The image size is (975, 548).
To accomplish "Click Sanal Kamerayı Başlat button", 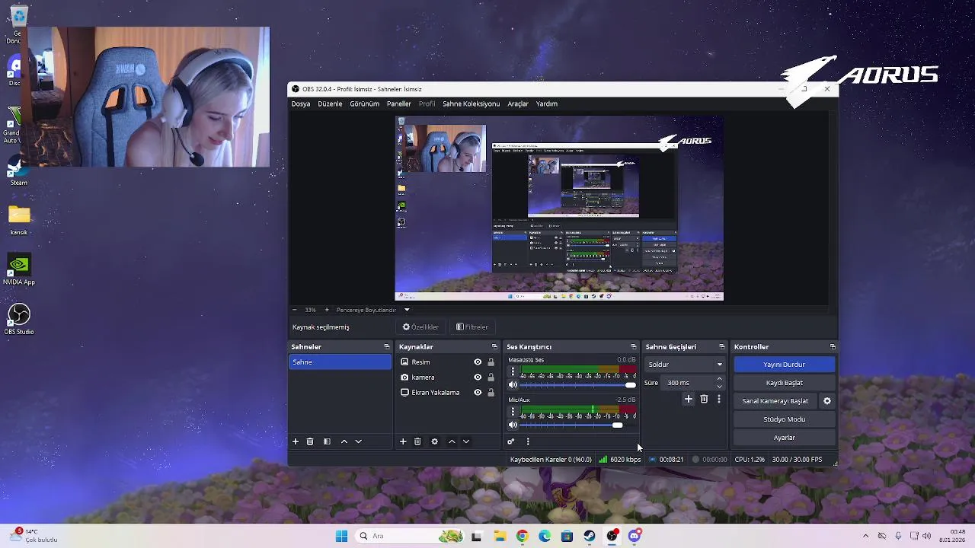I will pyautogui.click(x=775, y=401).
